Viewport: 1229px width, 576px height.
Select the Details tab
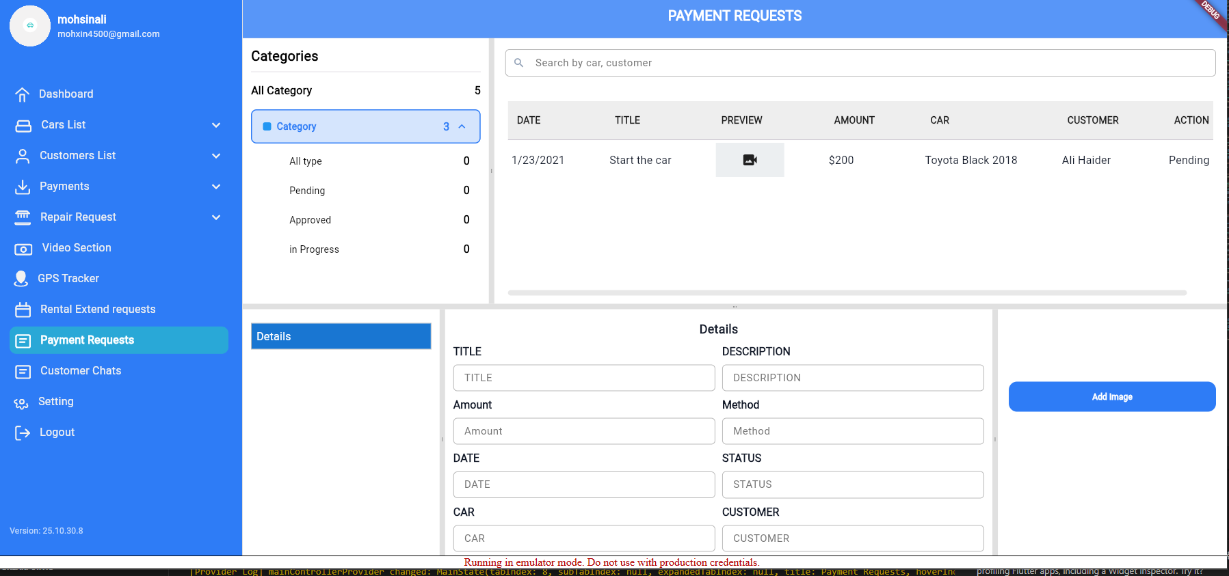coord(341,336)
